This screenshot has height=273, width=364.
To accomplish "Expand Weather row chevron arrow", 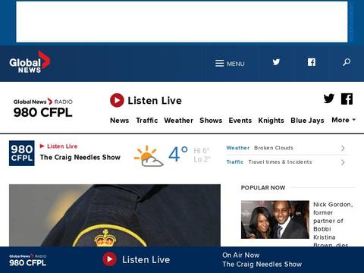I will coord(343,148).
